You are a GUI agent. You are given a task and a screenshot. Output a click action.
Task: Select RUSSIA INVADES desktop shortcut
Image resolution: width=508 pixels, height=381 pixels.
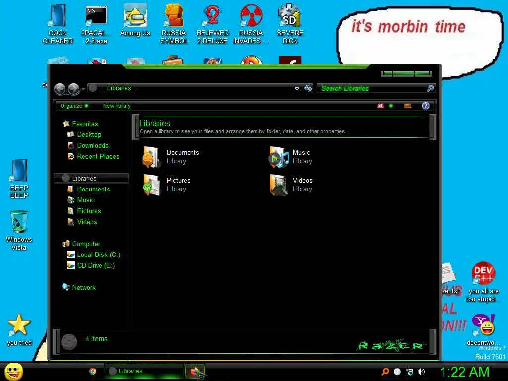tap(251, 24)
